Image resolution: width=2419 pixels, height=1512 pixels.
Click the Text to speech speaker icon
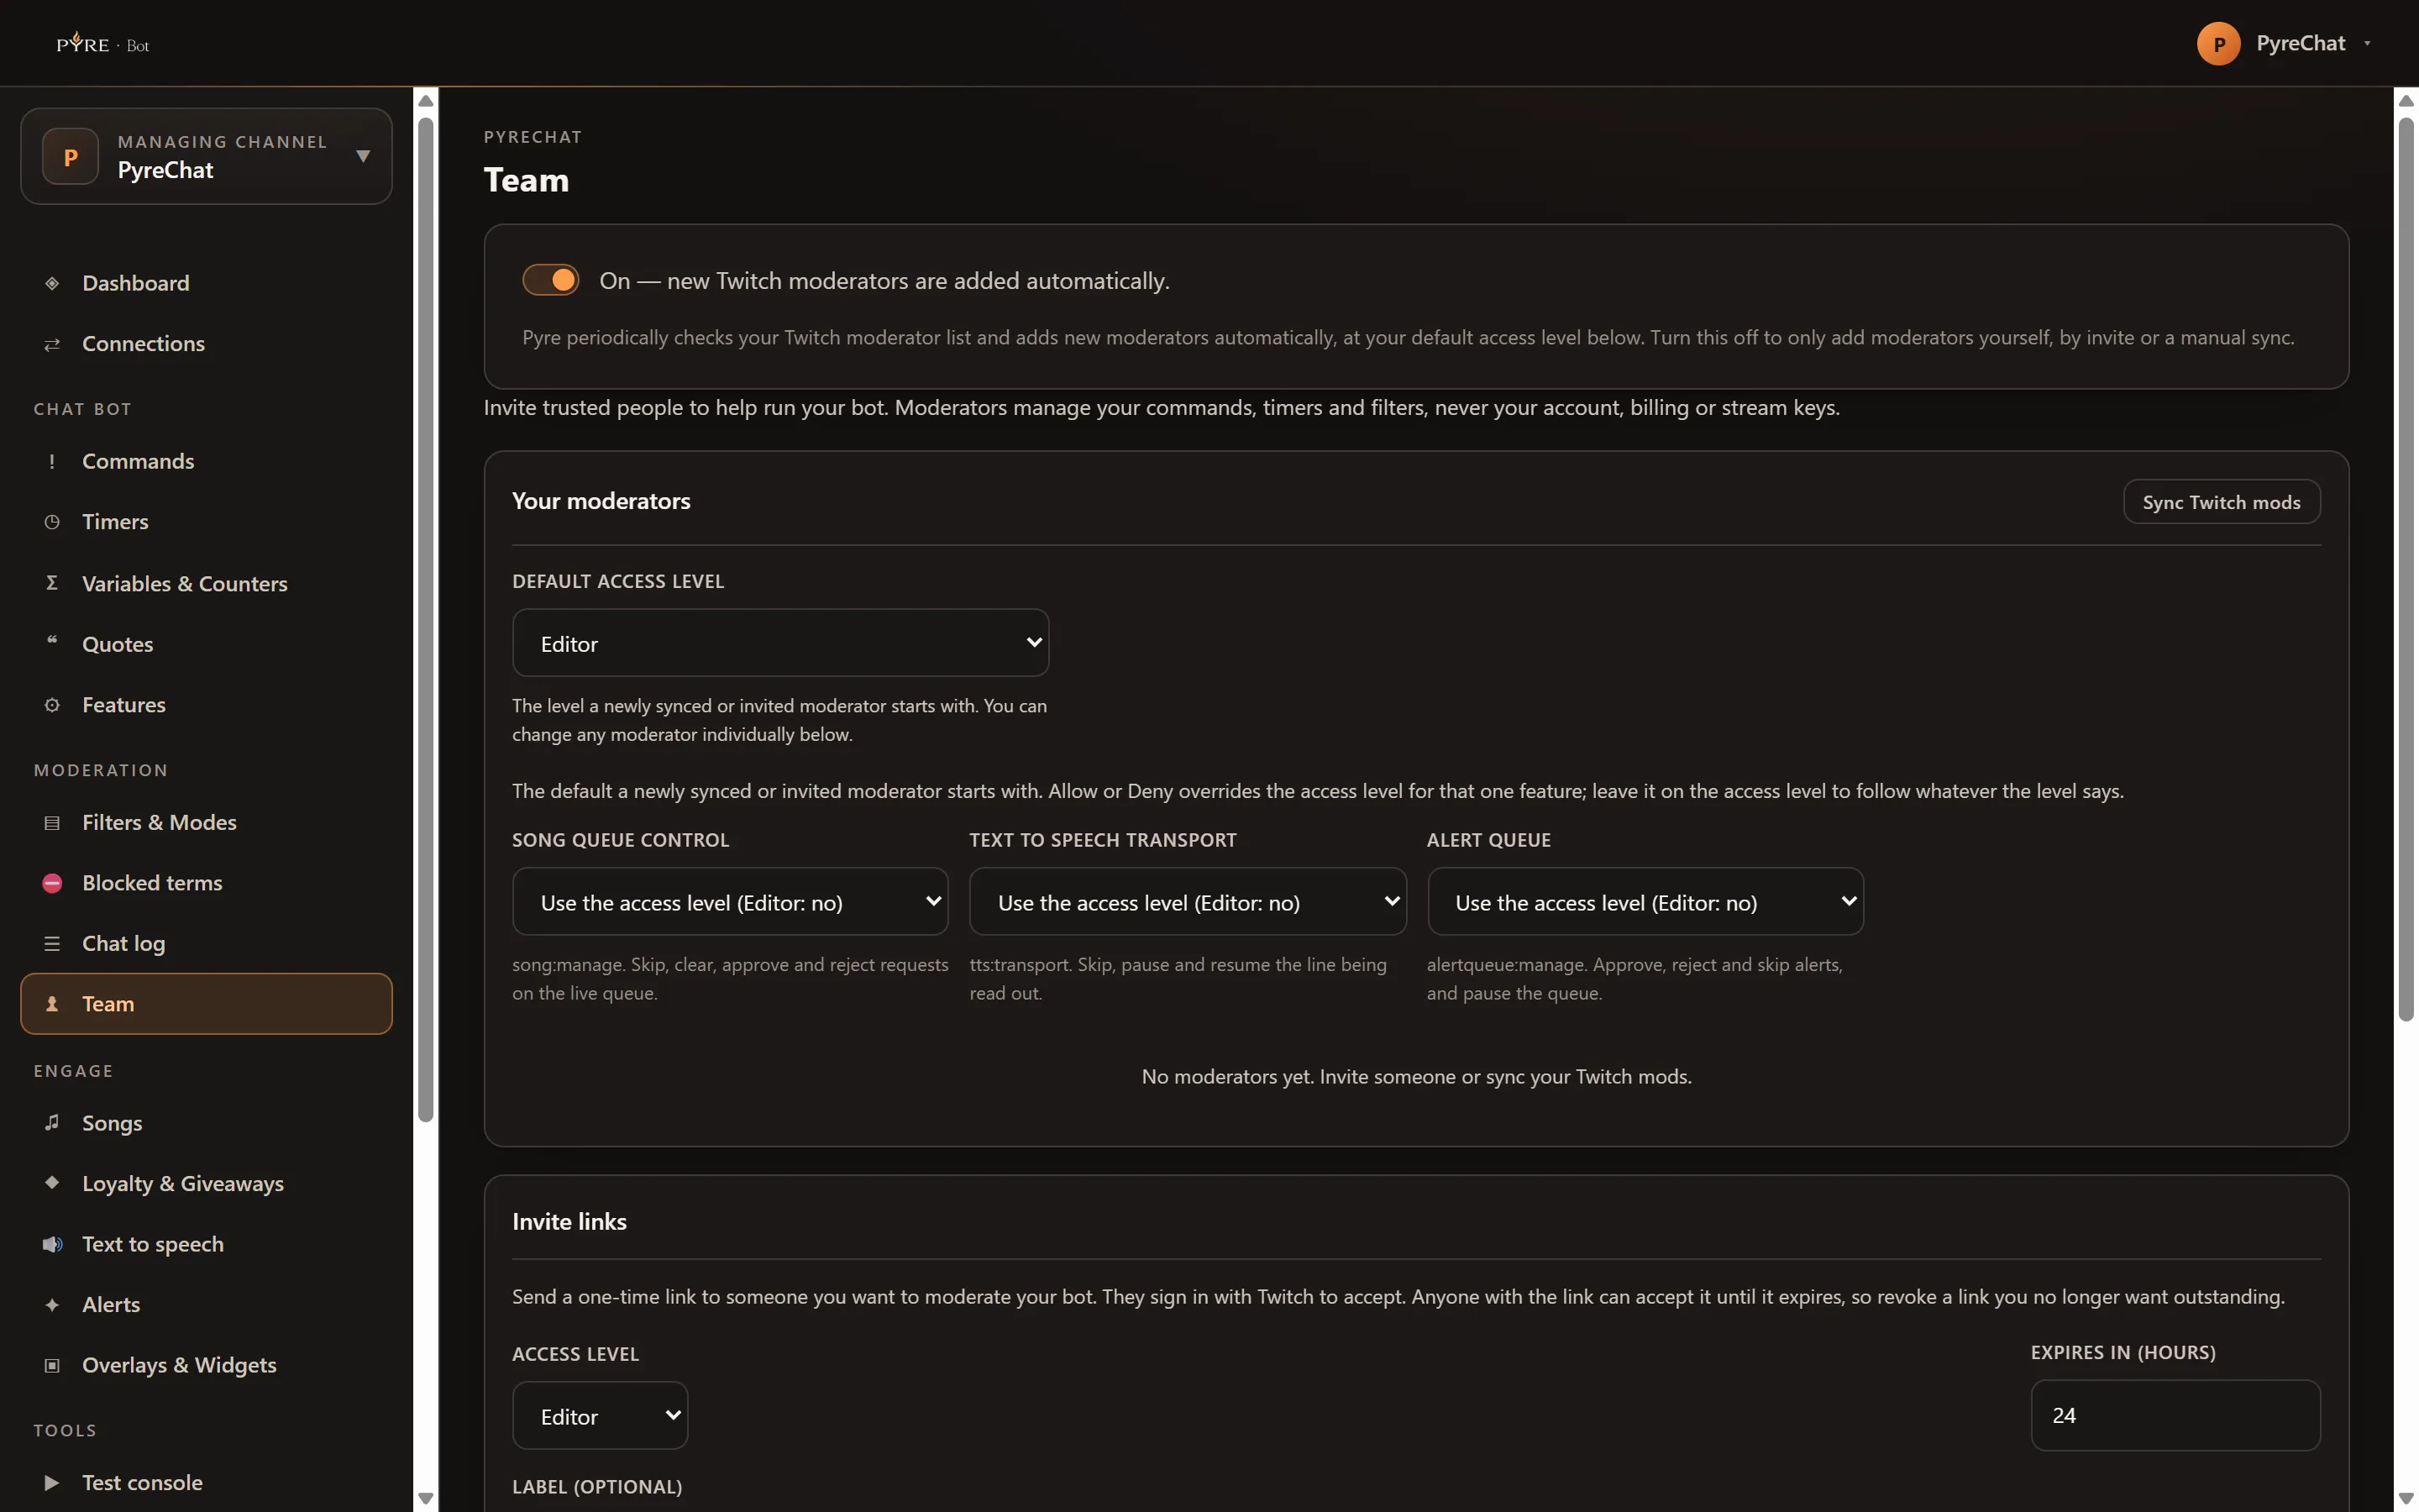click(x=52, y=1244)
